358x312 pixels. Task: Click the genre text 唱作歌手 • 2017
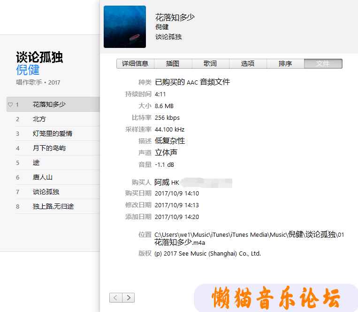click(38, 82)
